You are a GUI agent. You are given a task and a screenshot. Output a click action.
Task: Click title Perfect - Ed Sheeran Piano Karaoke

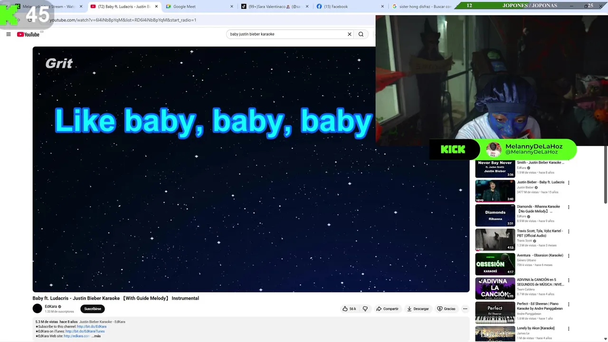(x=540, y=306)
